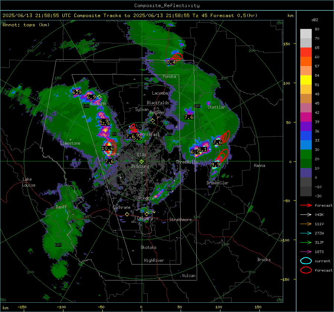
Task: Click the Okotoks city label
Action: tap(148, 247)
